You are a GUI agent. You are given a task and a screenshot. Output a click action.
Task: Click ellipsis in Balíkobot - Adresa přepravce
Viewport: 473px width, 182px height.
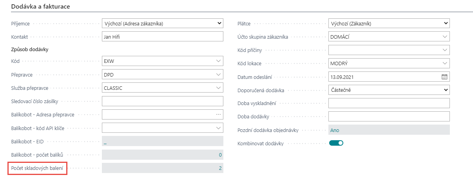pos(218,114)
